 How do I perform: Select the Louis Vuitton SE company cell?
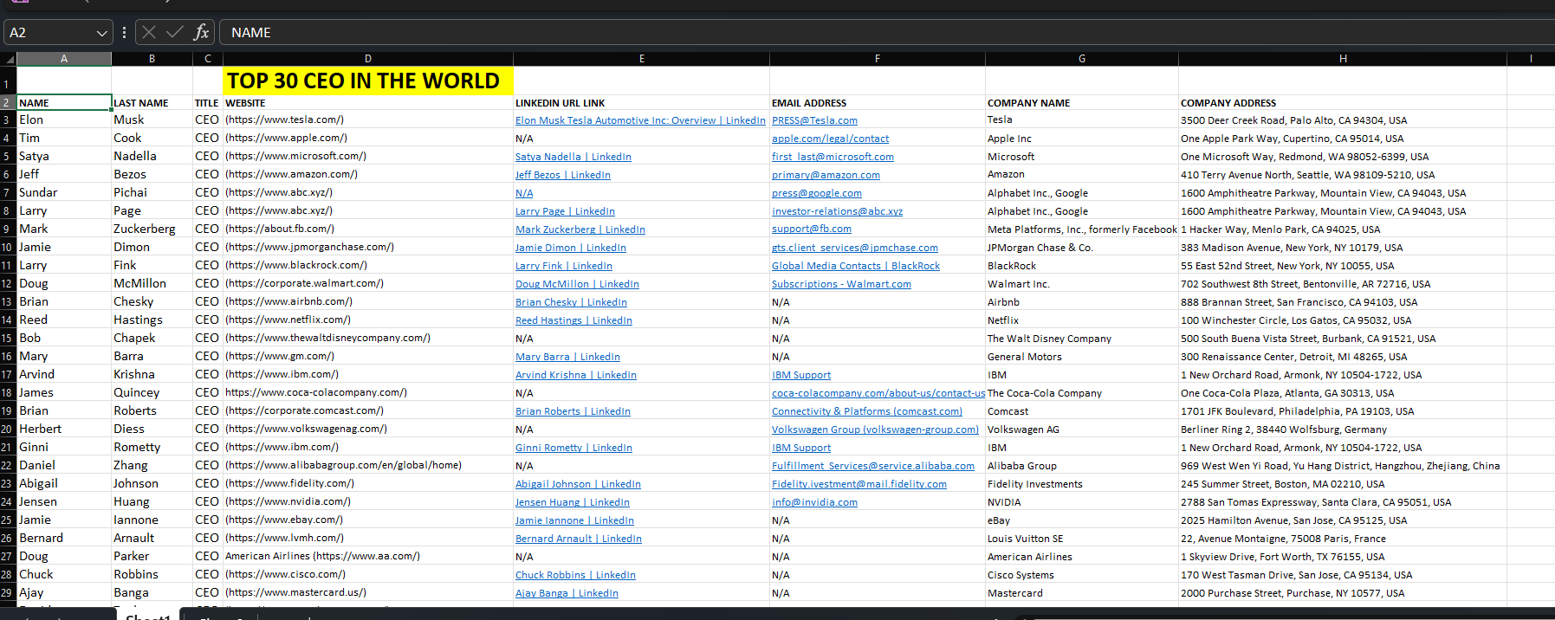[1082, 539]
